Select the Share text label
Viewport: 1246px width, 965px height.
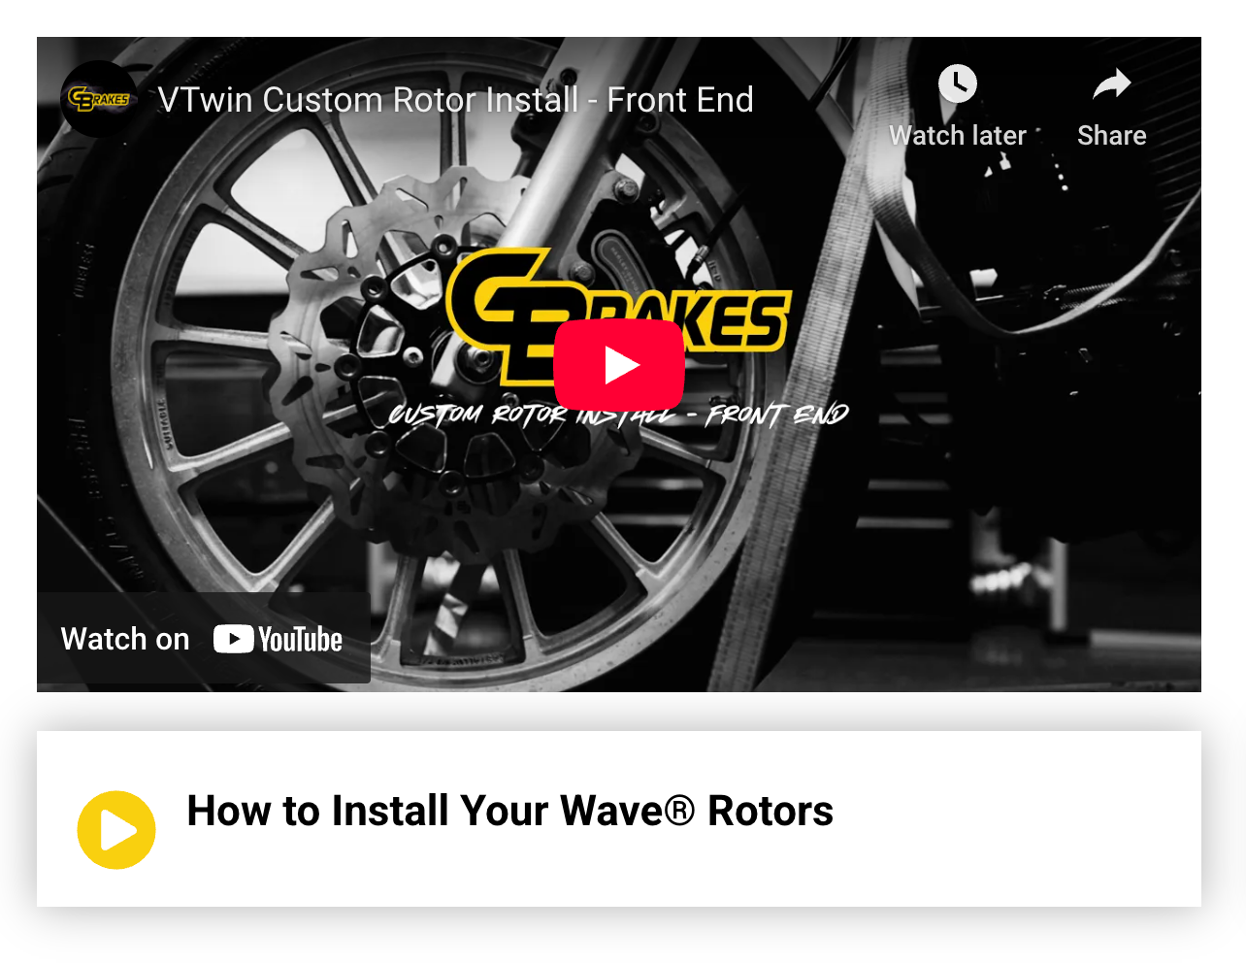point(1112,136)
